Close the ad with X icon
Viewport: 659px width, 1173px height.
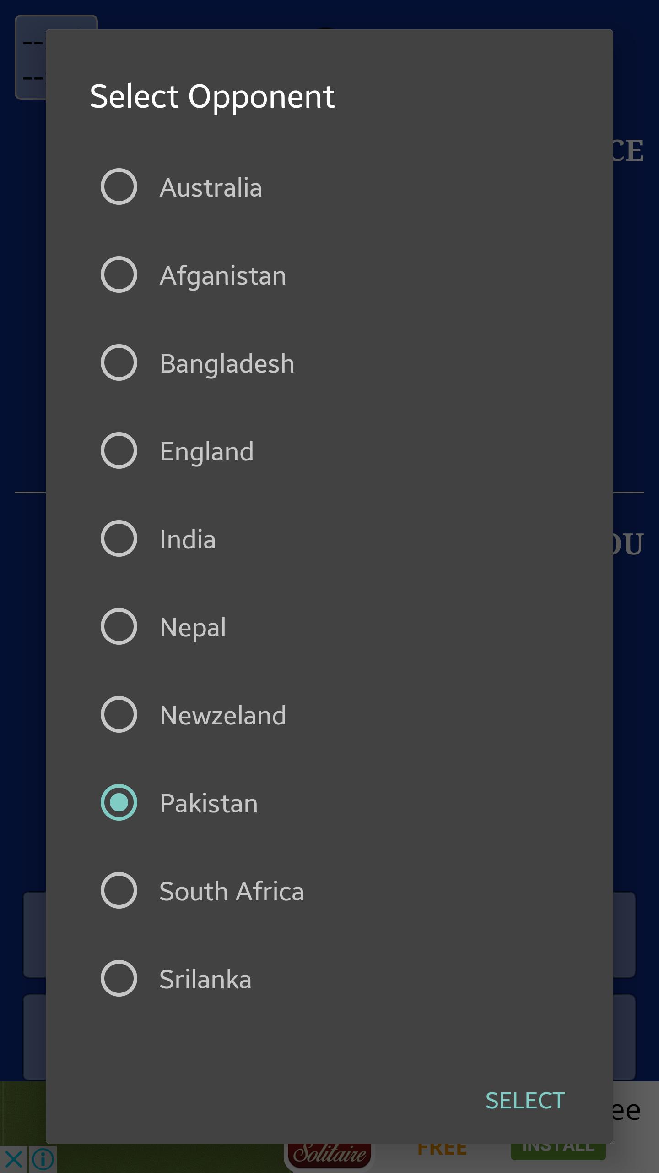14,1159
